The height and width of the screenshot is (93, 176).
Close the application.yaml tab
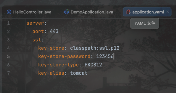(x=167, y=12)
